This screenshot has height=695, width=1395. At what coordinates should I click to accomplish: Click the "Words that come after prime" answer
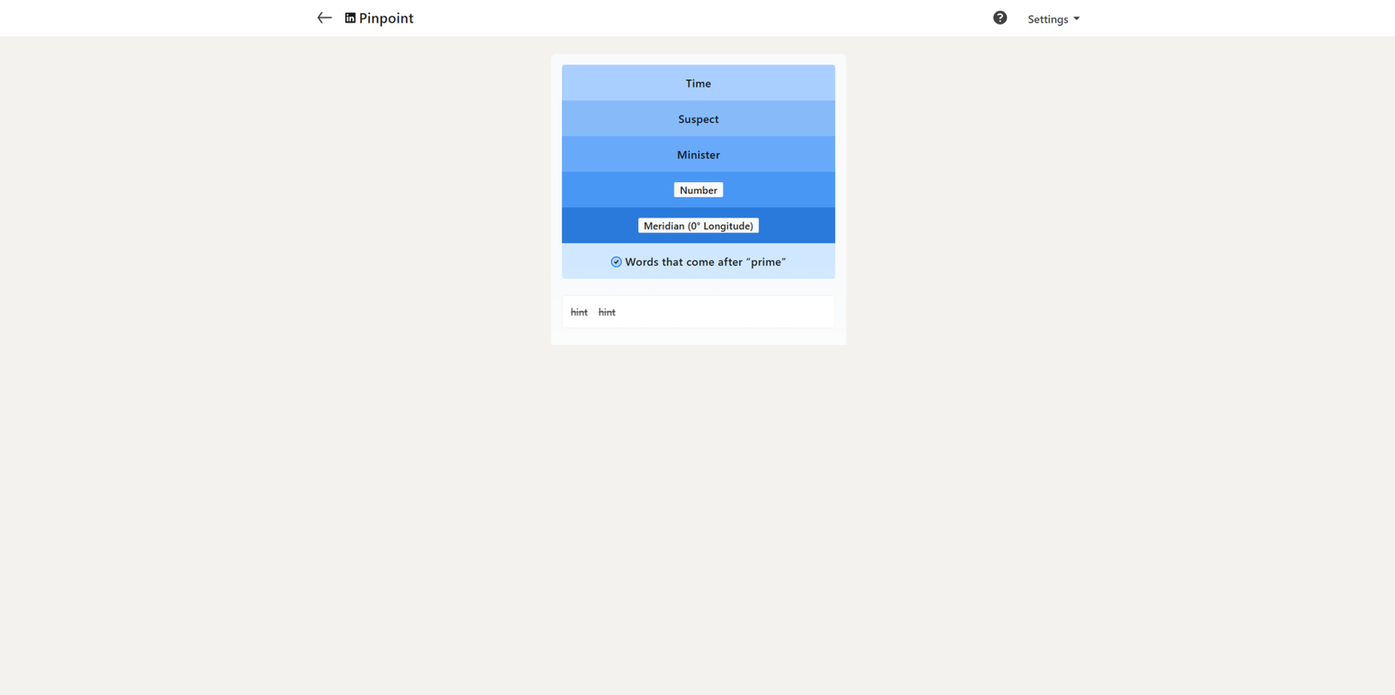tap(705, 262)
